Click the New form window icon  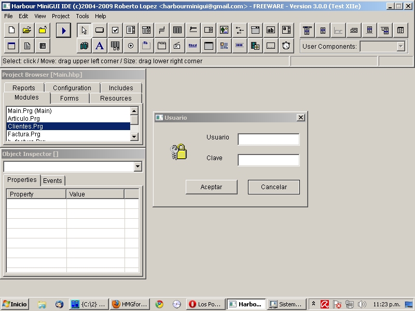tap(11, 46)
